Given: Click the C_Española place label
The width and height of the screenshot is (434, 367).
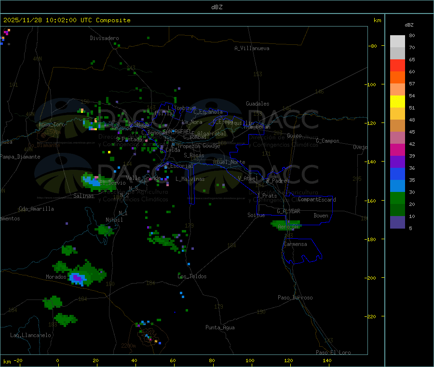Looking at the screenshot, I should (208, 112).
